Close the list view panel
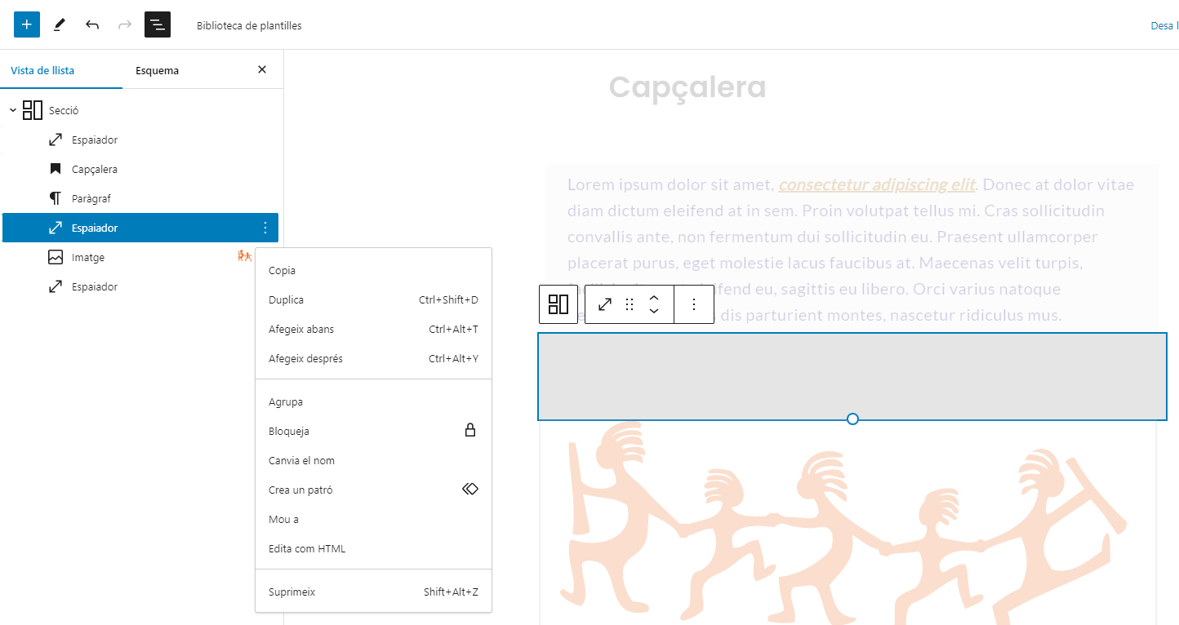 tap(262, 70)
